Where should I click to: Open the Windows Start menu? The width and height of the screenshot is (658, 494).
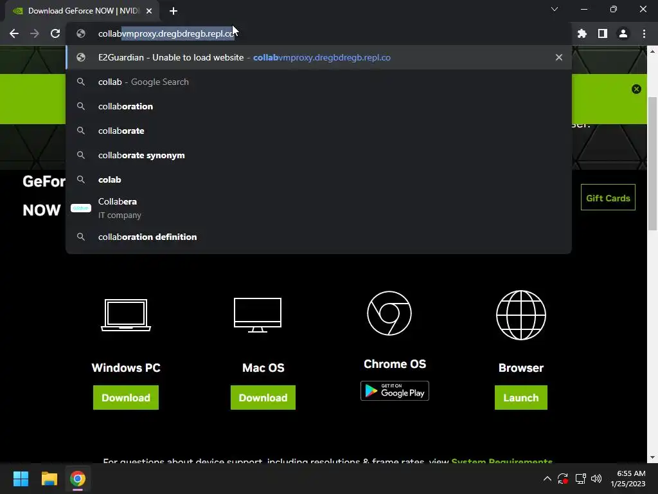(x=21, y=479)
